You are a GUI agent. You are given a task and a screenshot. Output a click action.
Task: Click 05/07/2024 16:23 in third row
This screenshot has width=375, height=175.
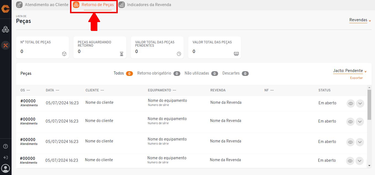(x=62, y=142)
